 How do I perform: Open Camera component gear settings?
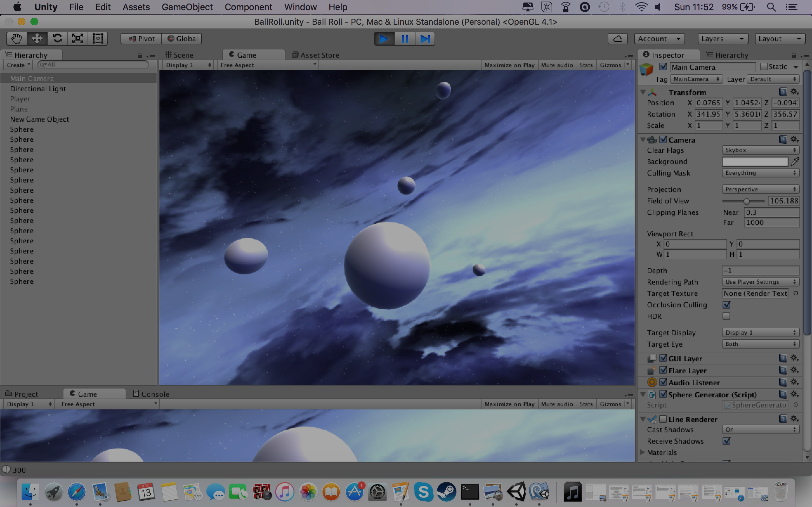794,139
